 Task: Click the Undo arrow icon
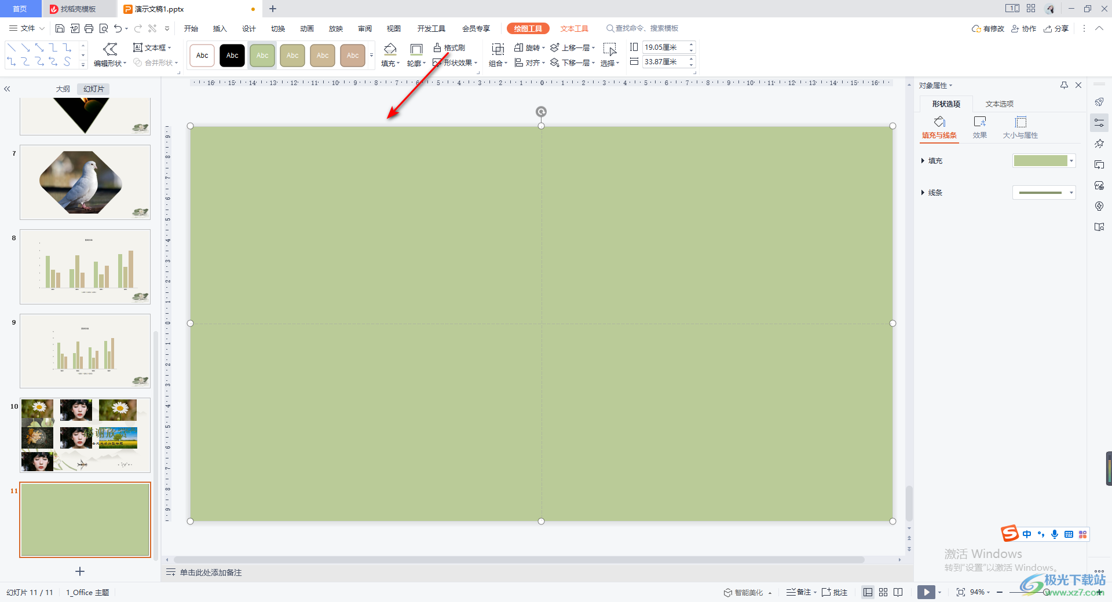point(118,28)
